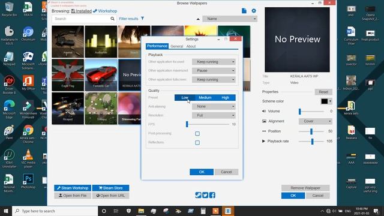Adjust the Volume slider
The image size is (384, 216).
pyautogui.click(x=300, y=112)
